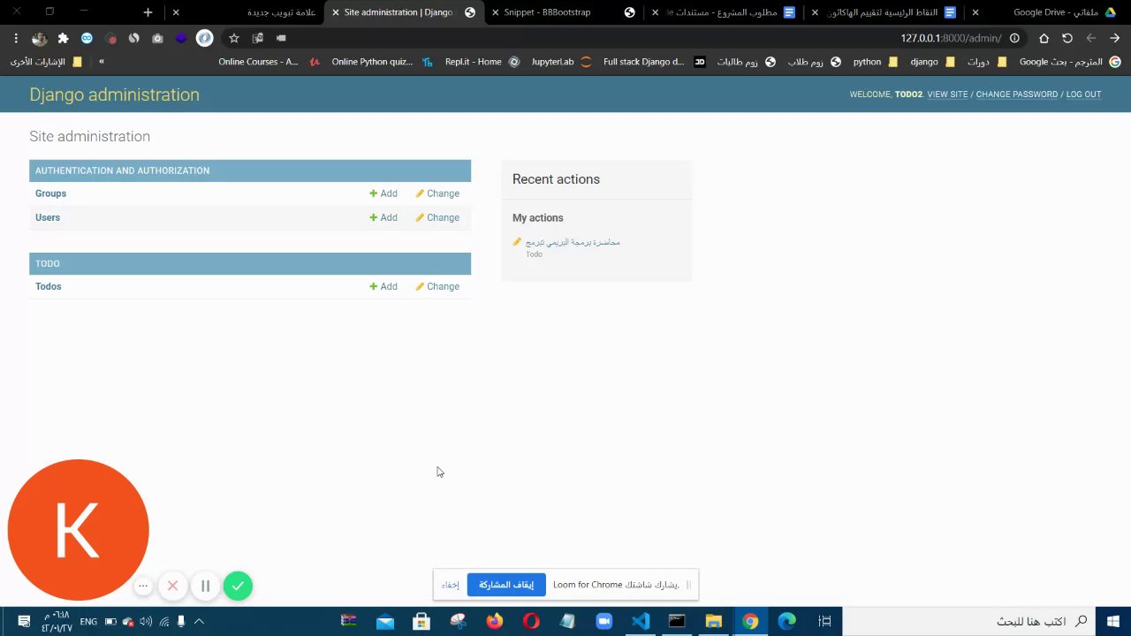
Task: Click the Windows taskbar search box
Action: pyautogui.click(x=968, y=622)
